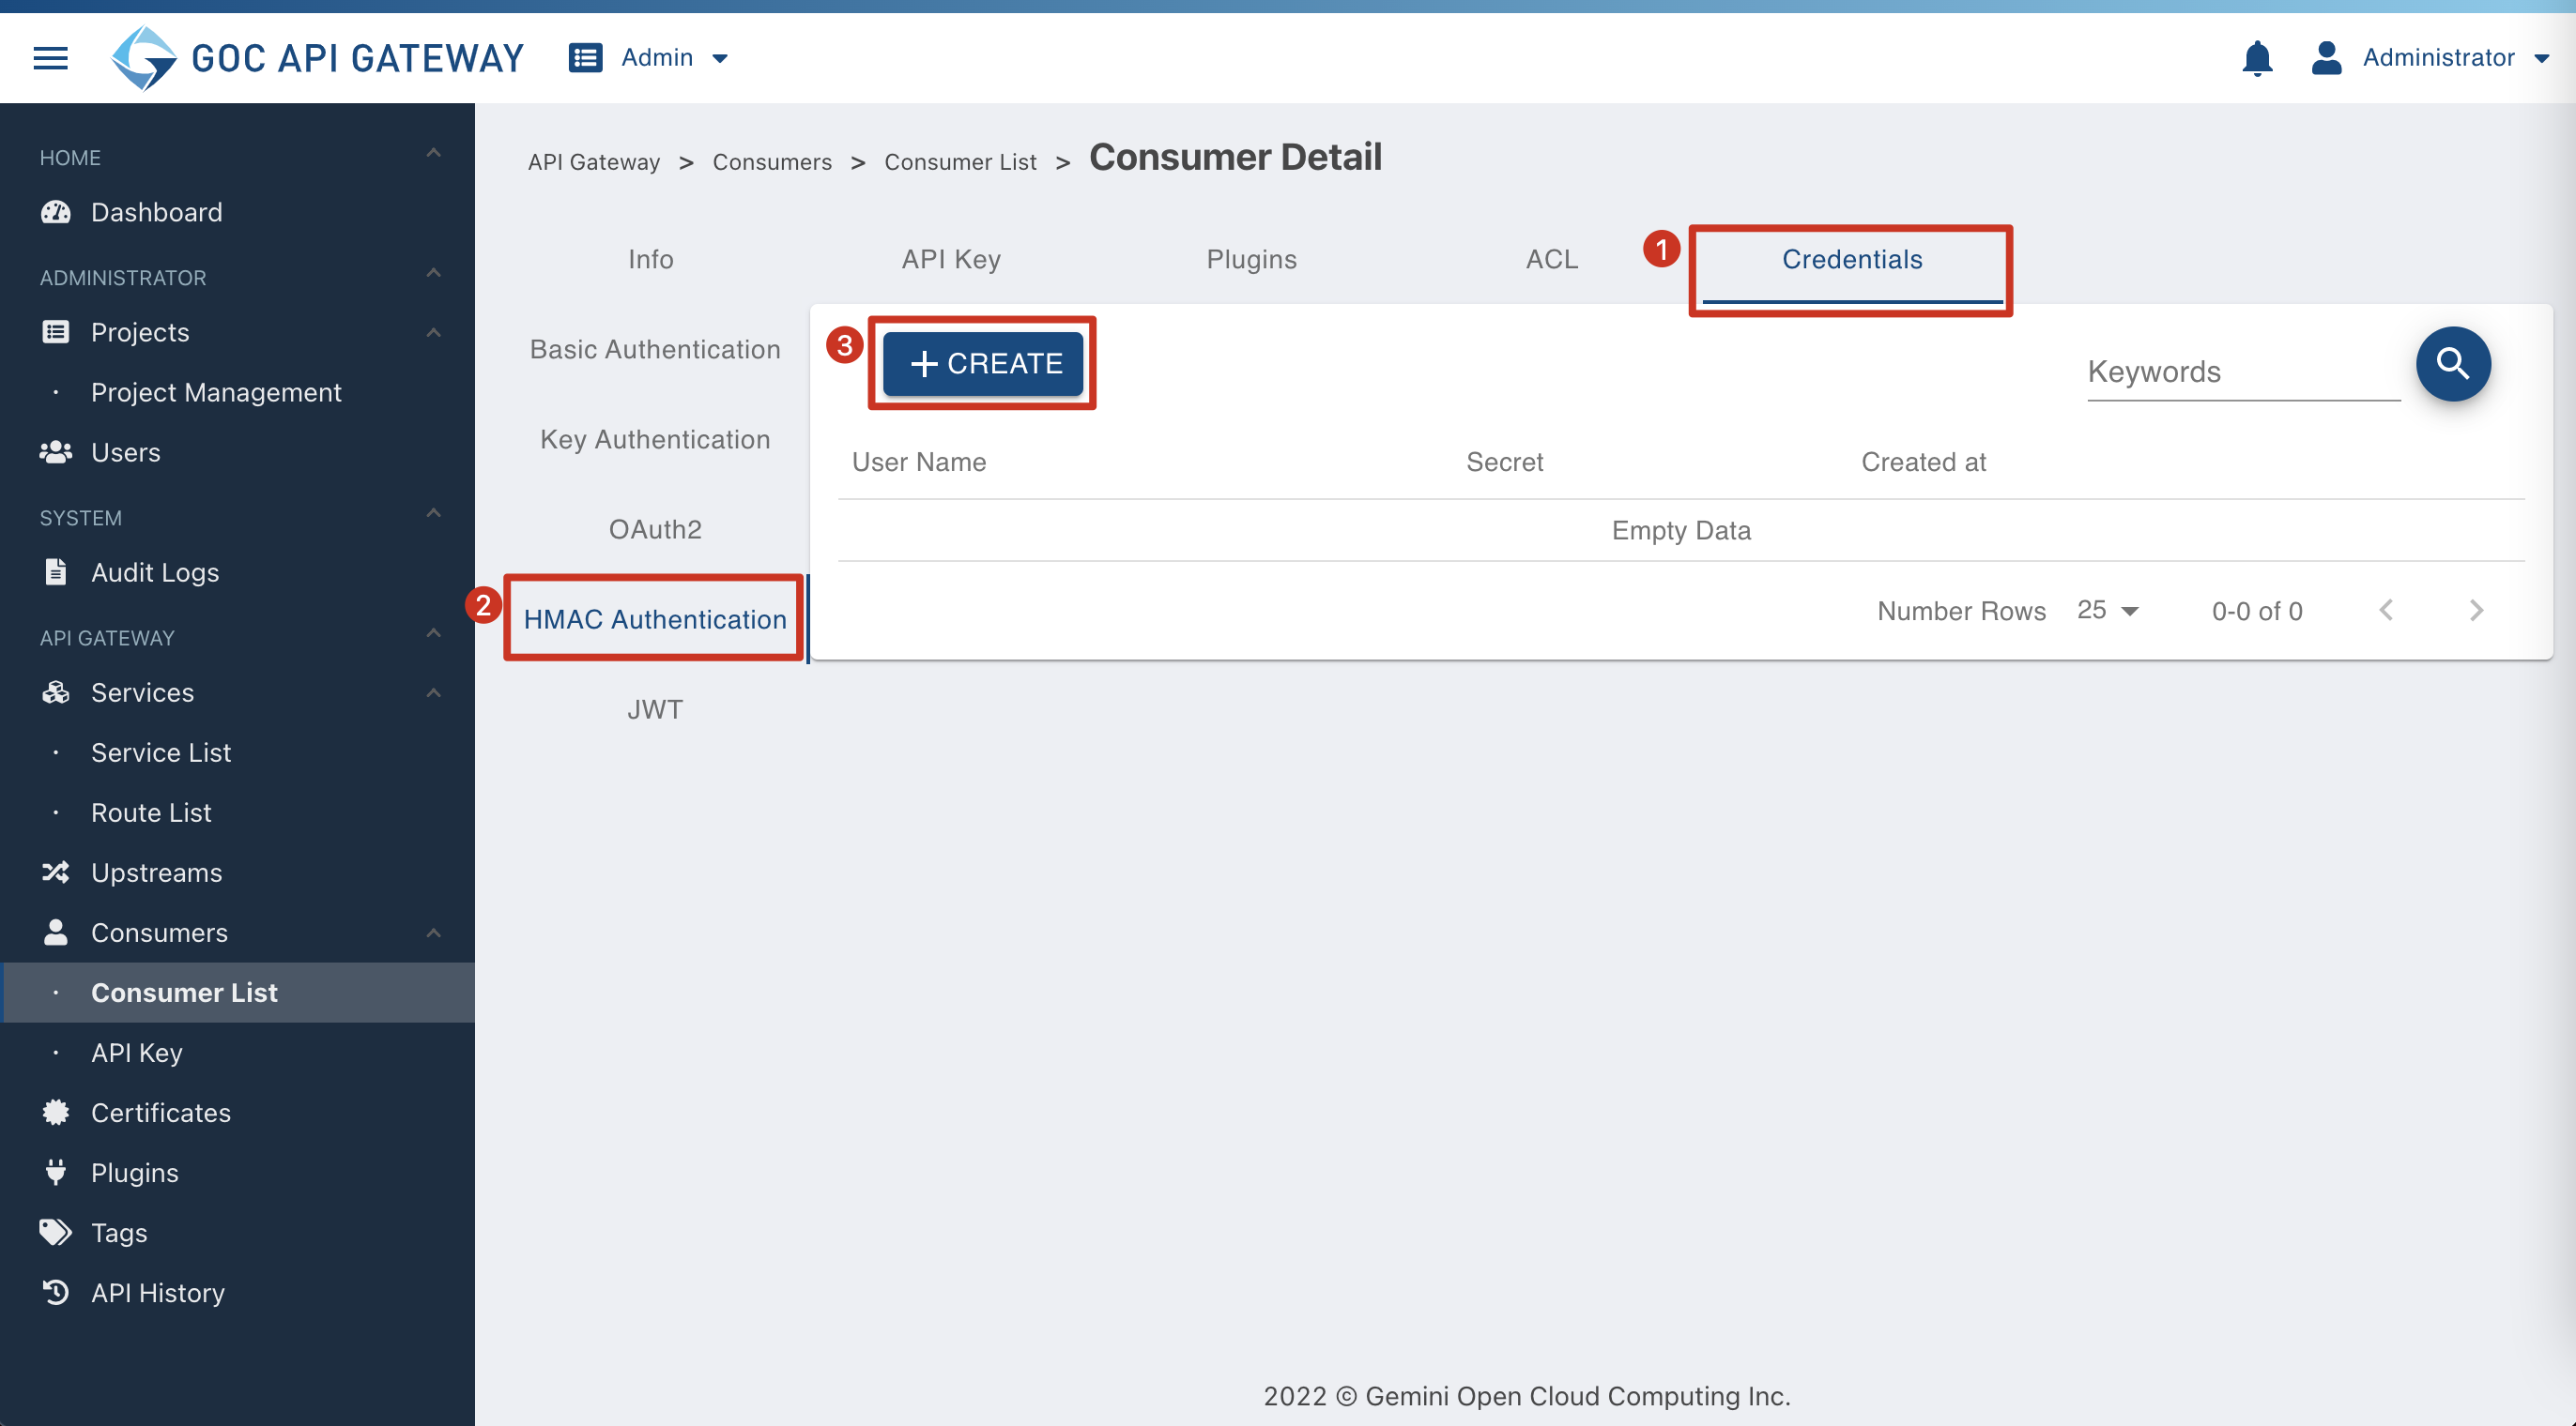This screenshot has height=1426, width=2576.
Task: Open the Admin project dropdown arrow
Action: (720, 59)
